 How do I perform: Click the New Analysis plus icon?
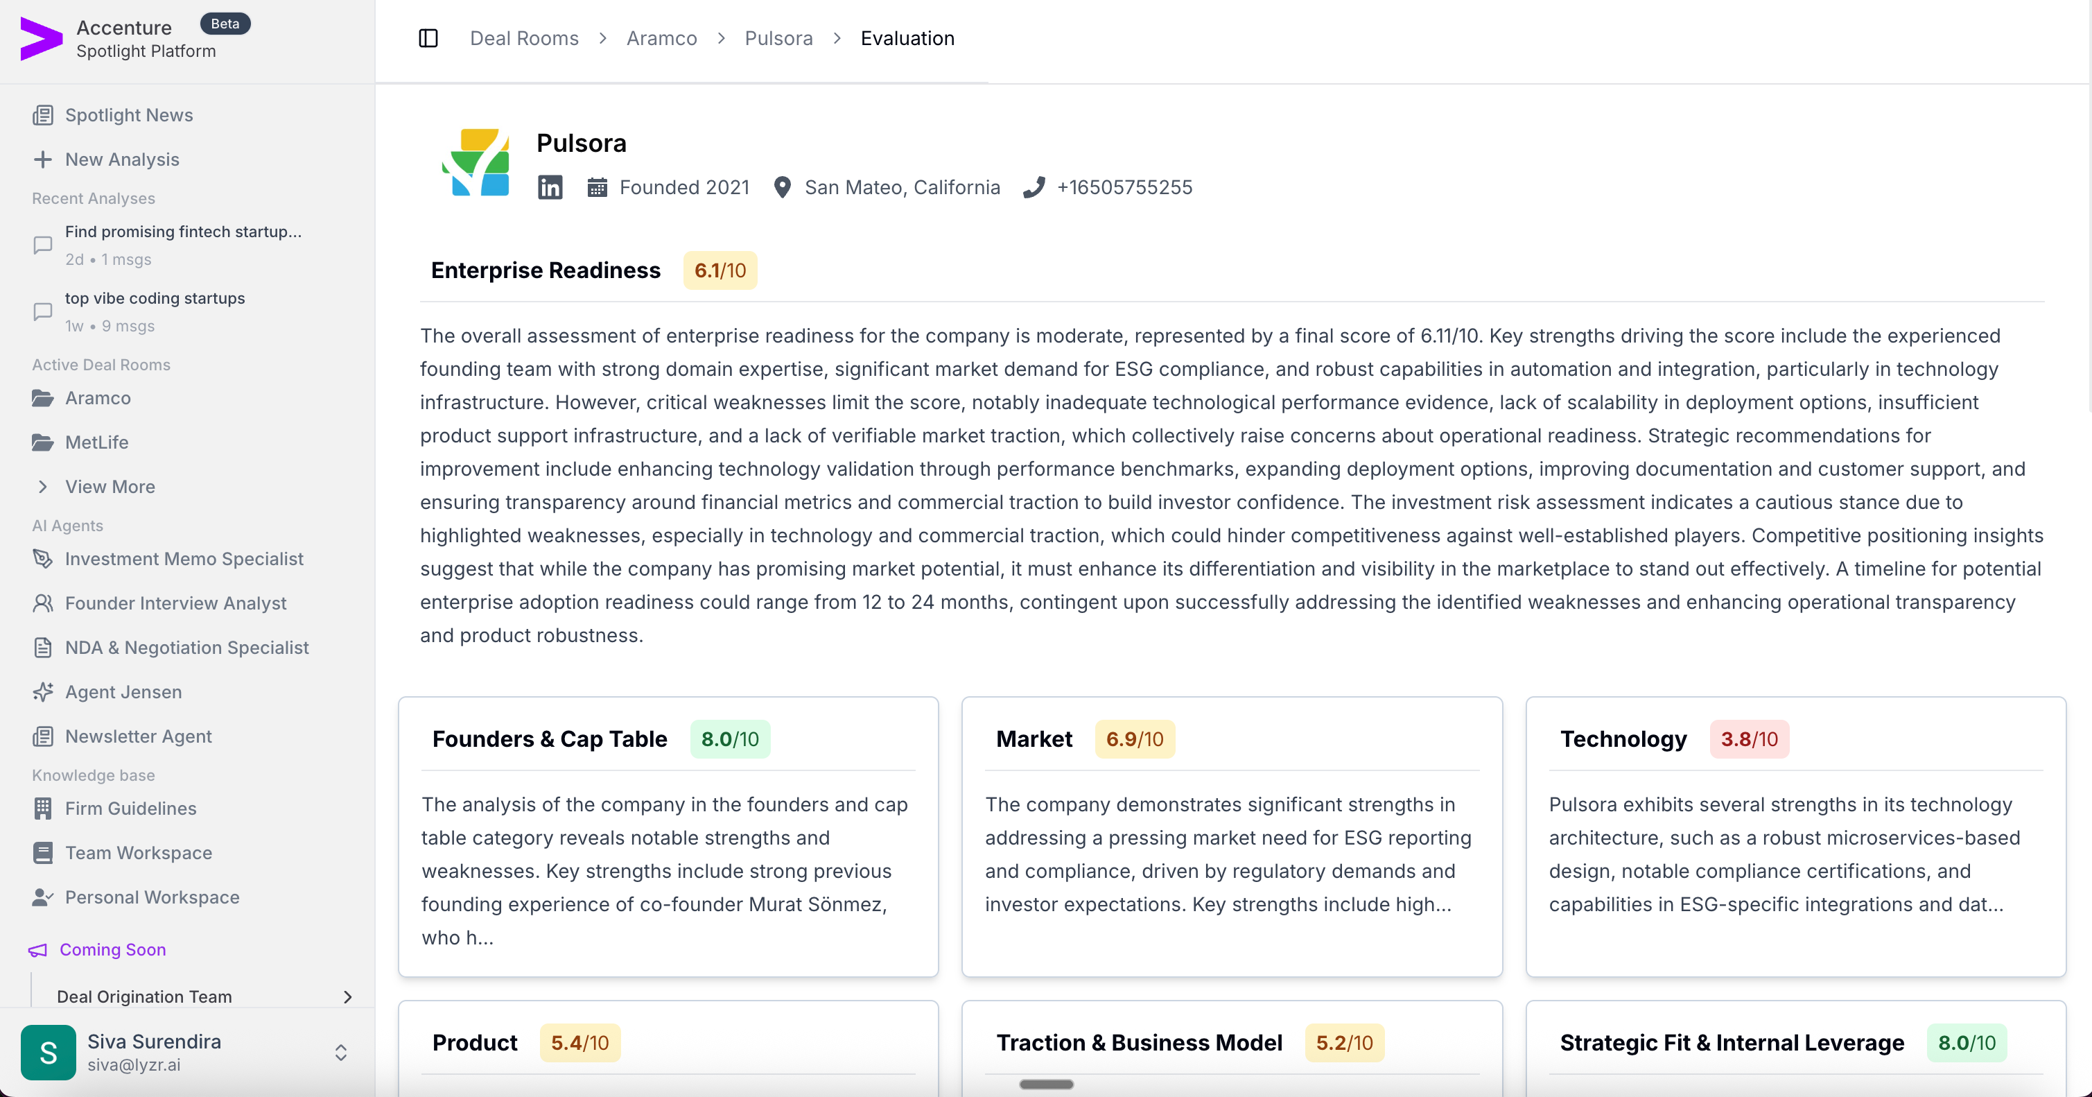(x=43, y=159)
